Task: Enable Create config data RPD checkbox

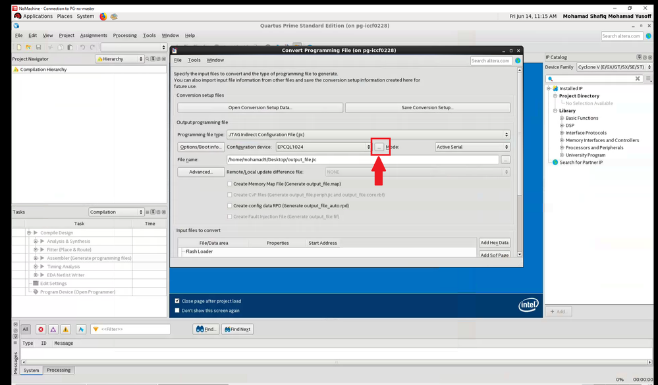Action: (230, 205)
